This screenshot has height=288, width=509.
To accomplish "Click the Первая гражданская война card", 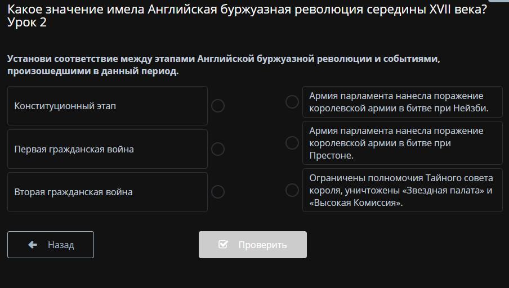I will click(107, 149).
